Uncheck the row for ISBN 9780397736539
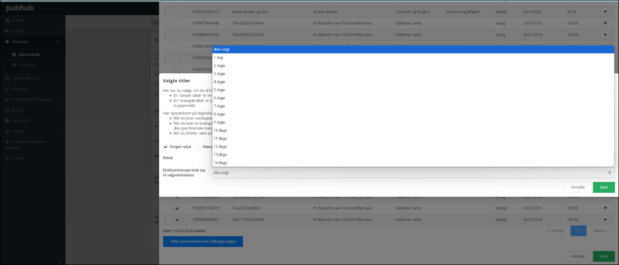Viewport: 619px width, 265px height. [x=177, y=208]
